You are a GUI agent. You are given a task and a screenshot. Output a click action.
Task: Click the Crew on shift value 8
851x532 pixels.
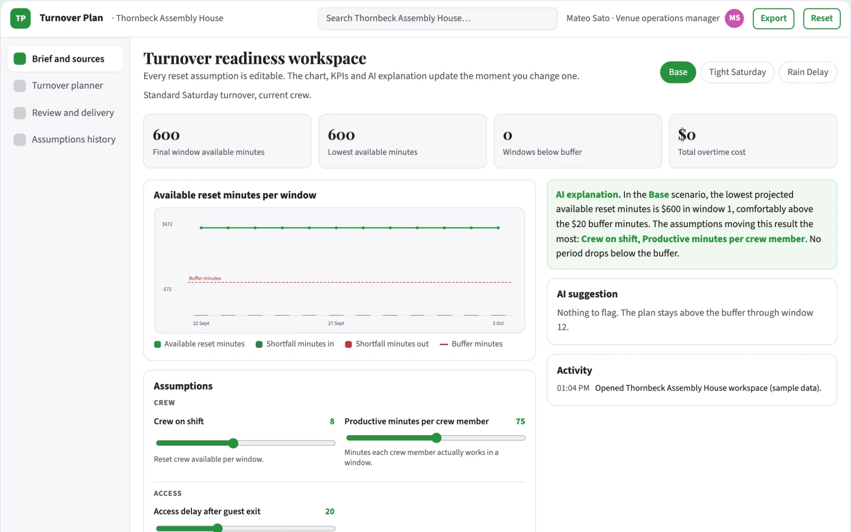tap(332, 421)
